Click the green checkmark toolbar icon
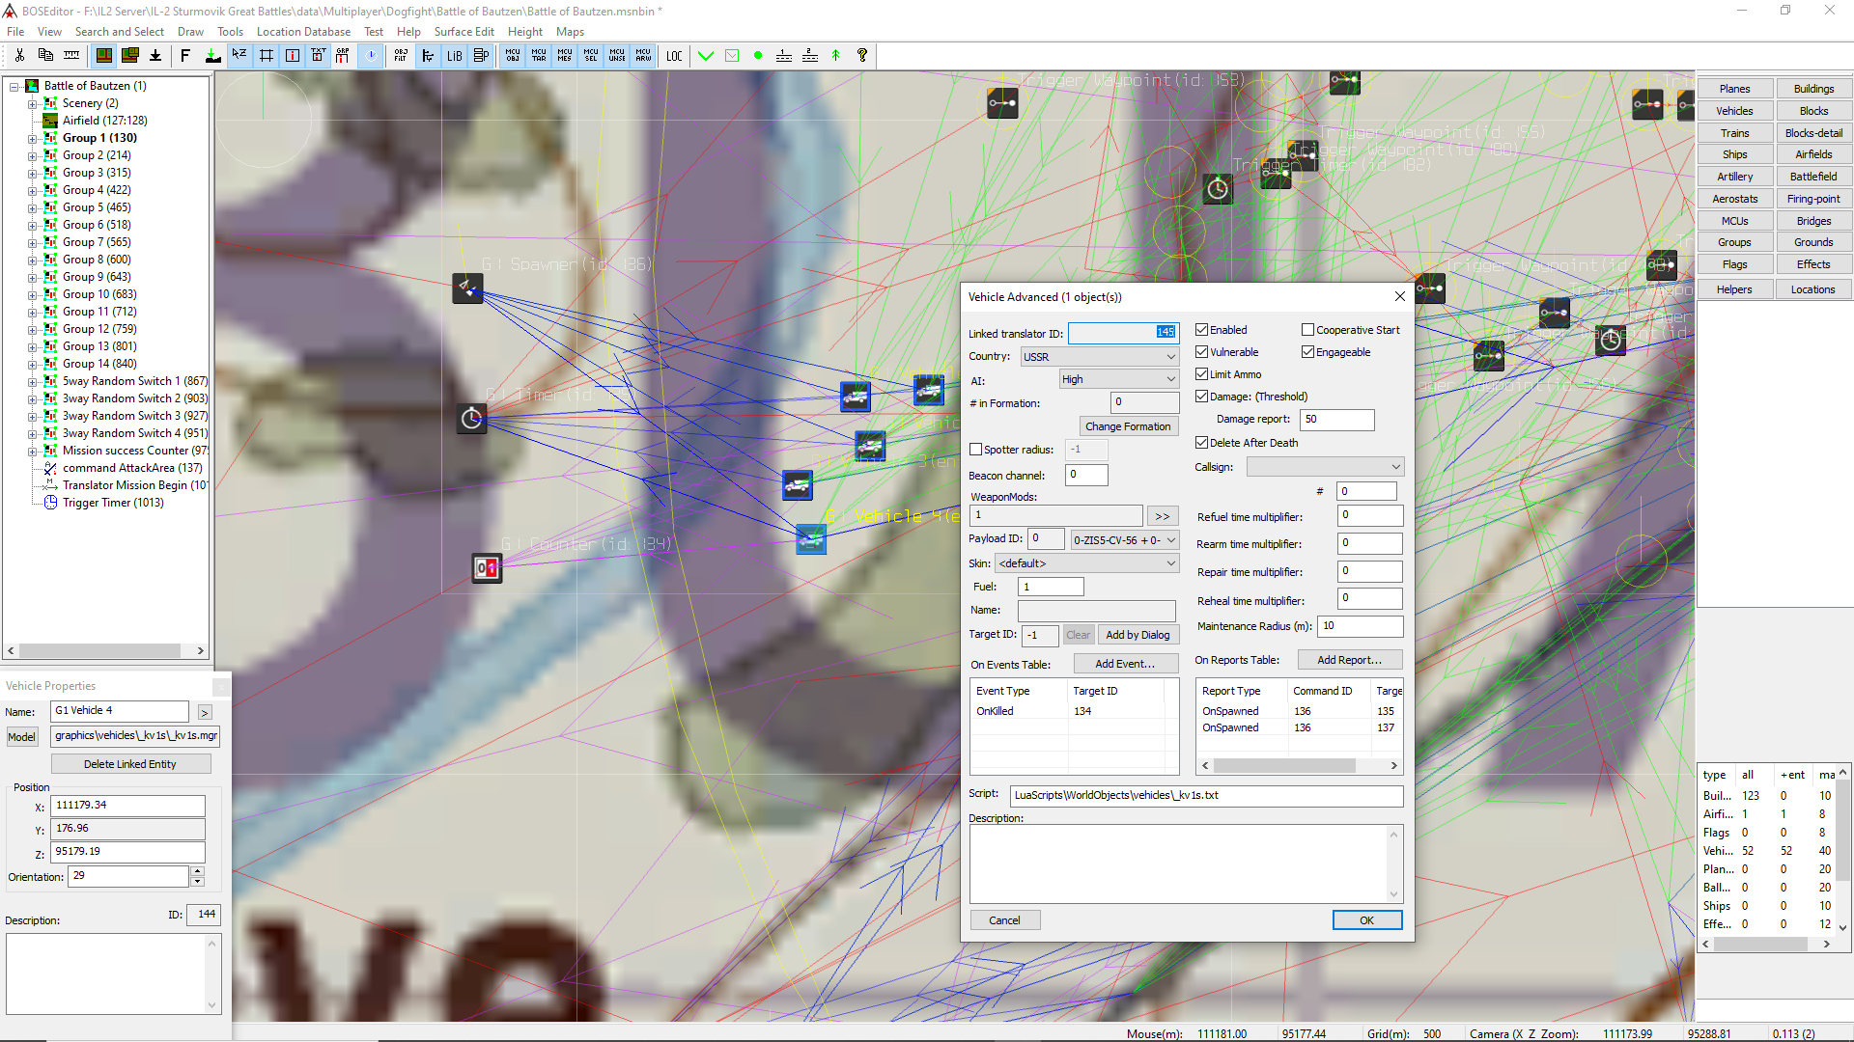This screenshot has width=1854, height=1042. coord(706,56)
